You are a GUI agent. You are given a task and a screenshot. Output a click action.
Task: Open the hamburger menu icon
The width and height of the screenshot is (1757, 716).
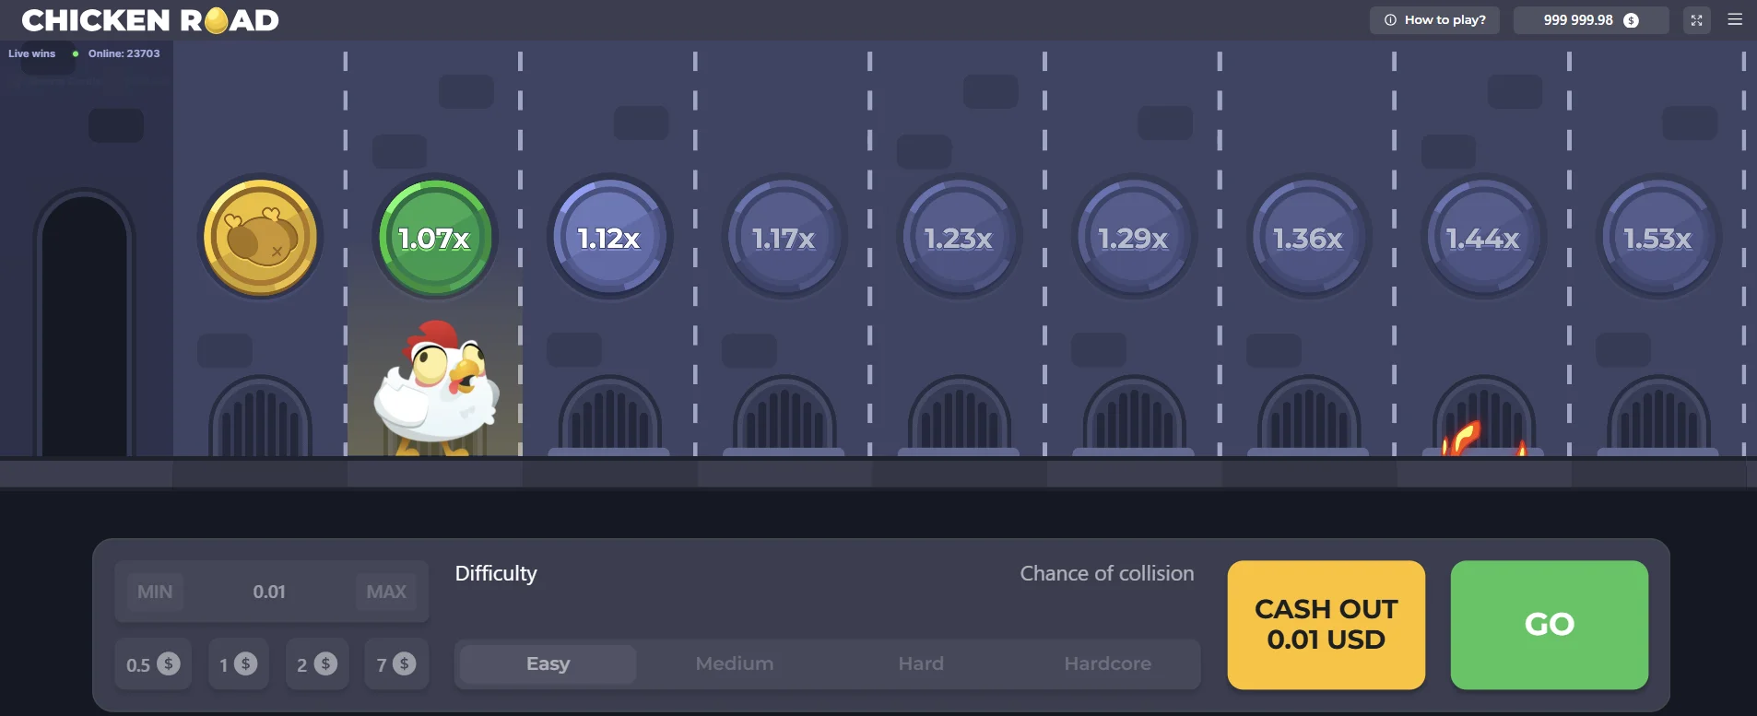pyautogui.click(x=1734, y=19)
